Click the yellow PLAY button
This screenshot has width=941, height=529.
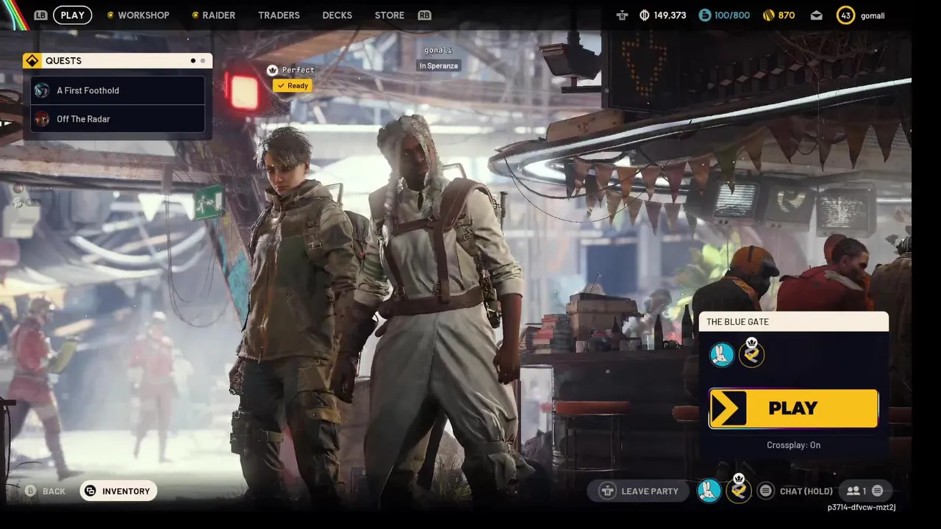[x=793, y=409]
